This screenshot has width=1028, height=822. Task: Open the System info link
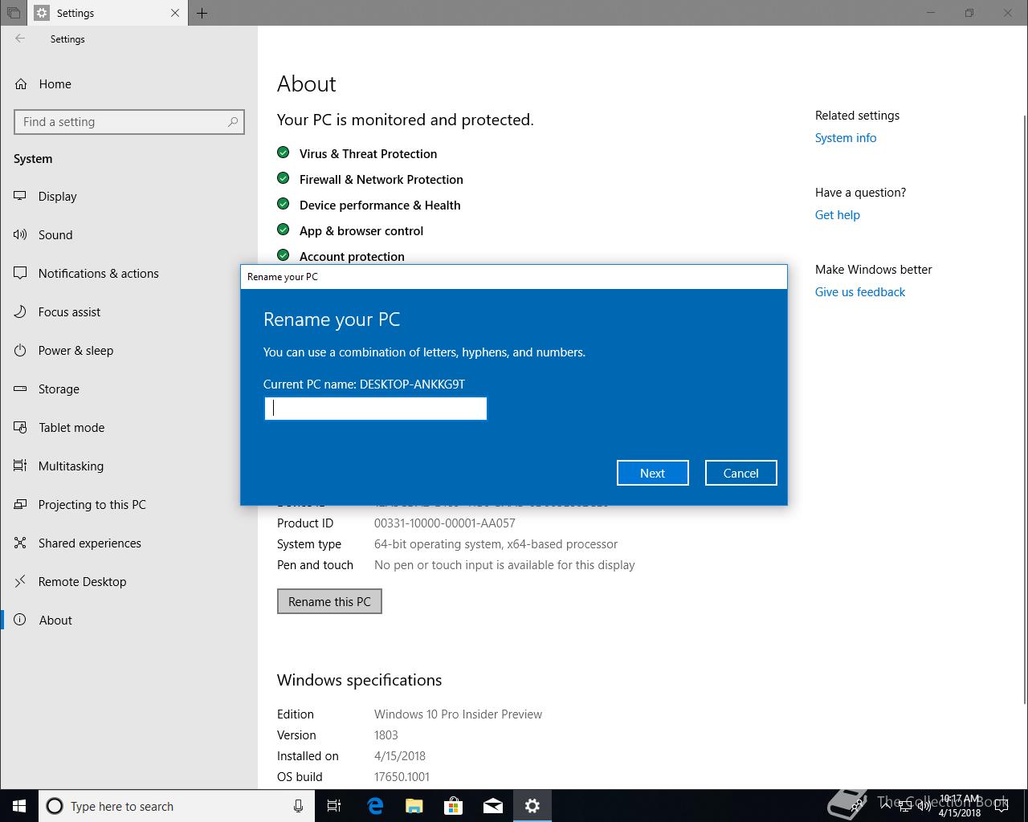tap(845, 138)
